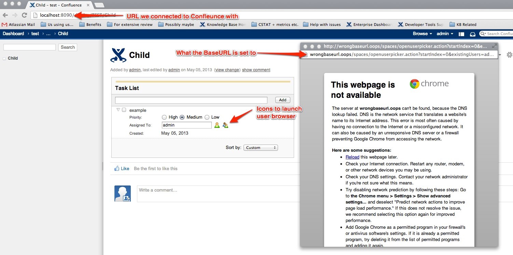Open the Browse dropdown menu
Image resolution: width=513 pixels, height=255 pixels.
[x=422, y=34]
